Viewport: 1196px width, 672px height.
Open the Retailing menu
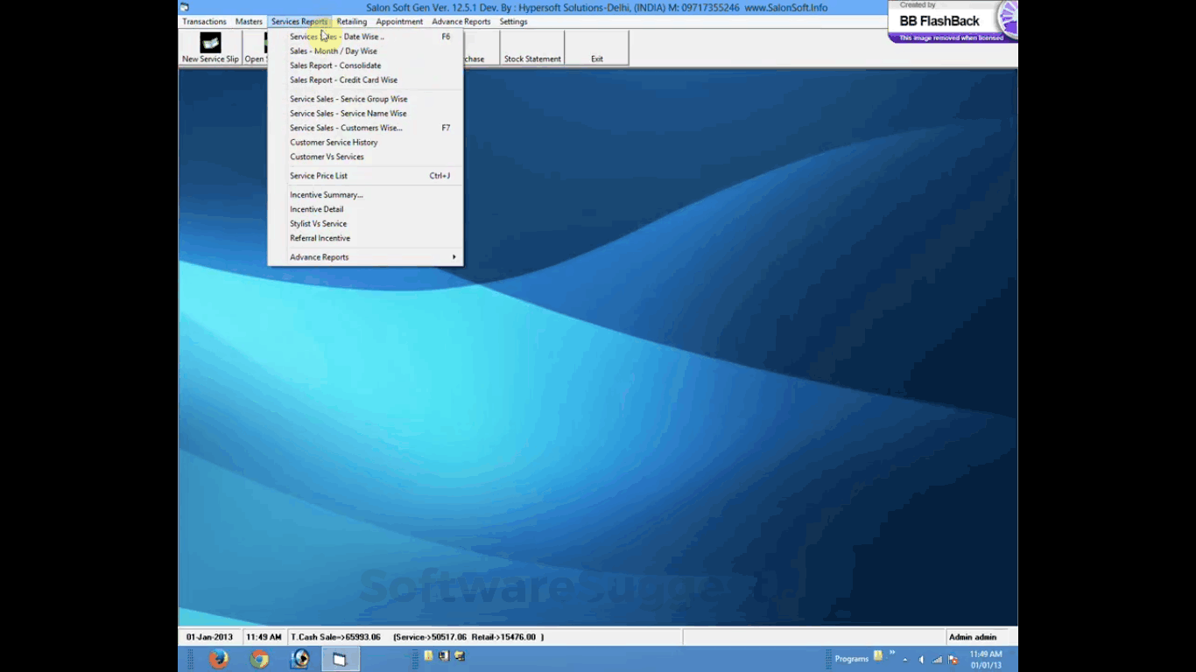(352, 22)
